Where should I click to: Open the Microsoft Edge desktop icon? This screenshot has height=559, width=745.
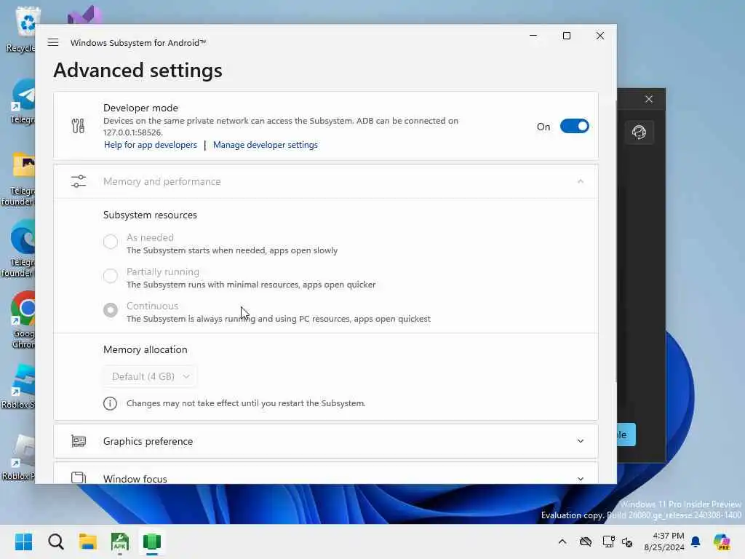(x=20, y=248)
